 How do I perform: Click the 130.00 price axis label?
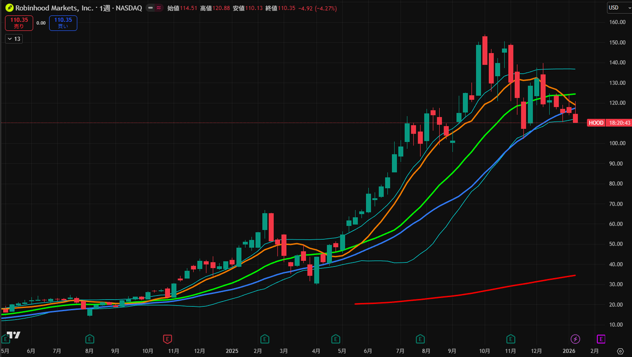coord(618,83)
